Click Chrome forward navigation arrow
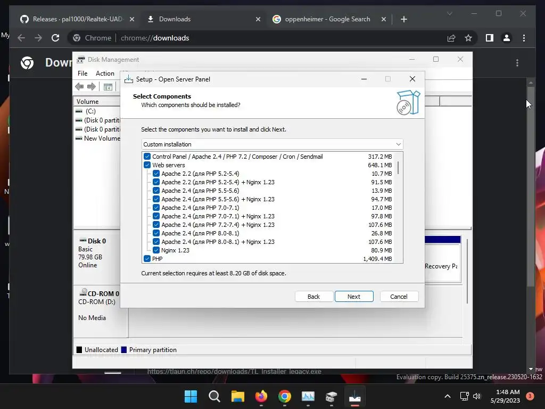 pos(38,38)
